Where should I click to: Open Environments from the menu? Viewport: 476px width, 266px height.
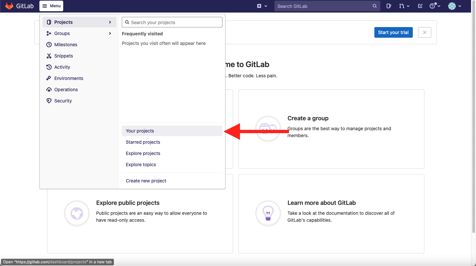coord(79,78)
